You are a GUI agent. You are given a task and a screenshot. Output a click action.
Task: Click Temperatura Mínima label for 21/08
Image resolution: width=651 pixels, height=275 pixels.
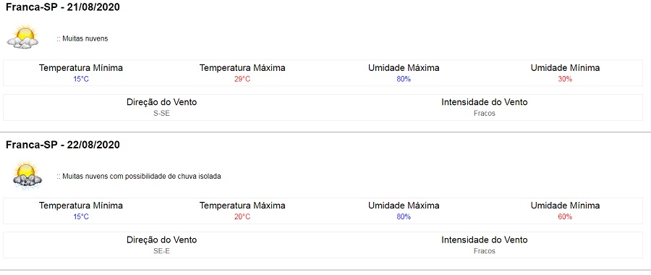(x=81, y=68)
